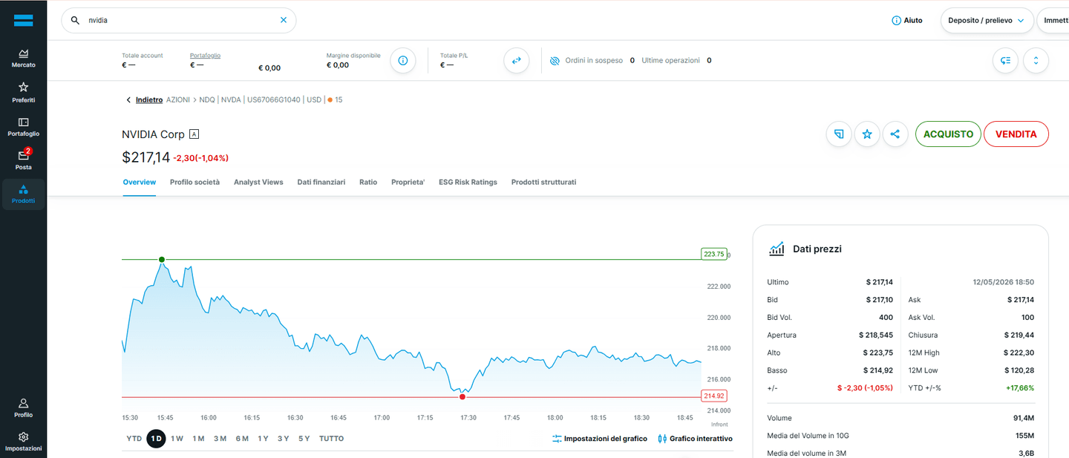
Task: Open Grafico interattivo interactive chart
Action: coord(696,439)
